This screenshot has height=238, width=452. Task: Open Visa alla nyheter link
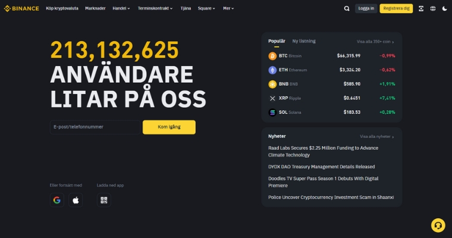(x=376, y=136)
